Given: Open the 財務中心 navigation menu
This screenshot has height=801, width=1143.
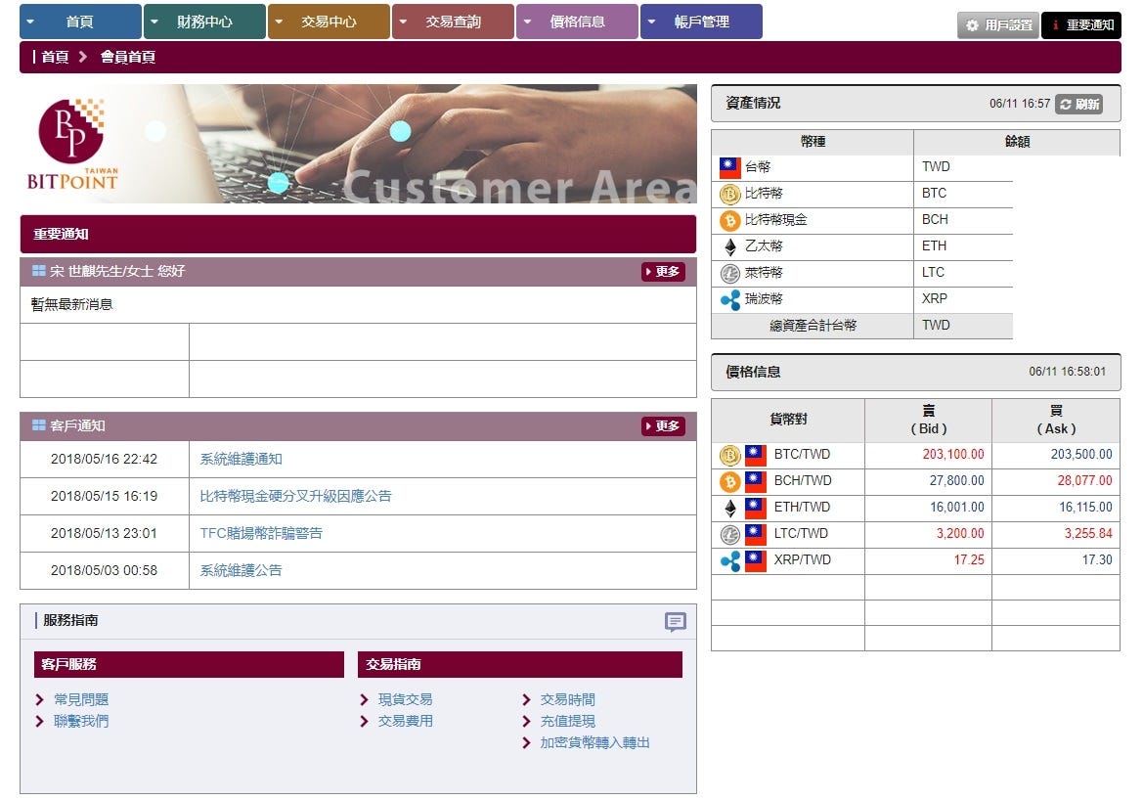Looking at the screenshot, I should 204,22.
